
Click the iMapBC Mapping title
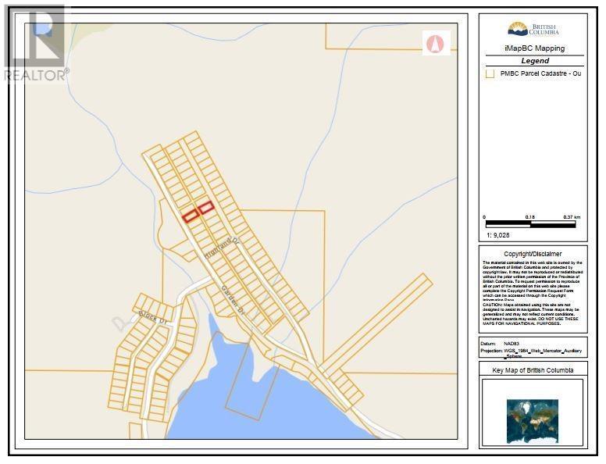533,48
